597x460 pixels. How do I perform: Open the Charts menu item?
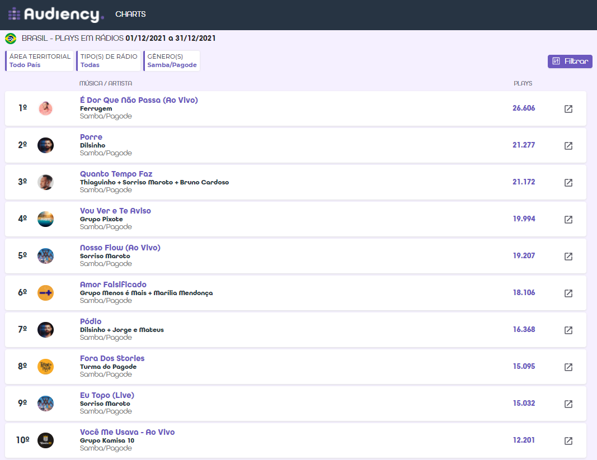pyautogui.click(x=130, y=14)
